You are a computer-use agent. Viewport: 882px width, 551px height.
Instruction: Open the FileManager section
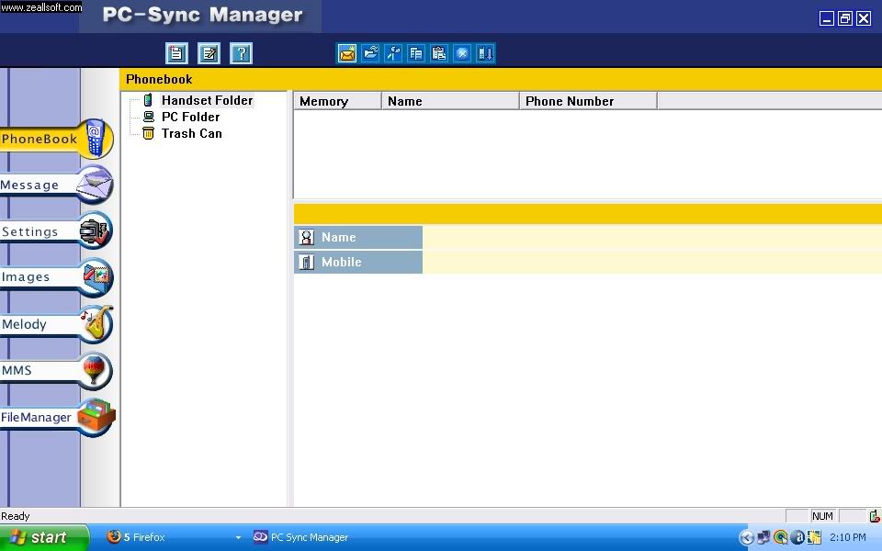click(56, 417)
